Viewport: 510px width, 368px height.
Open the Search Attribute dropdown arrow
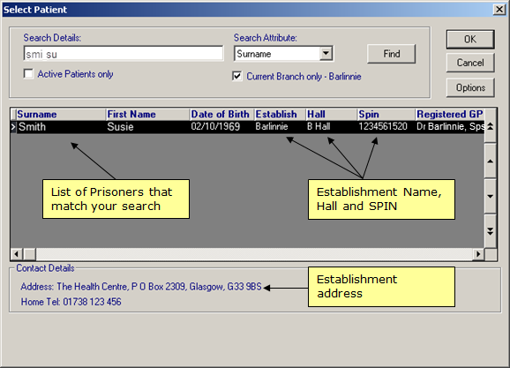(326, 53)
